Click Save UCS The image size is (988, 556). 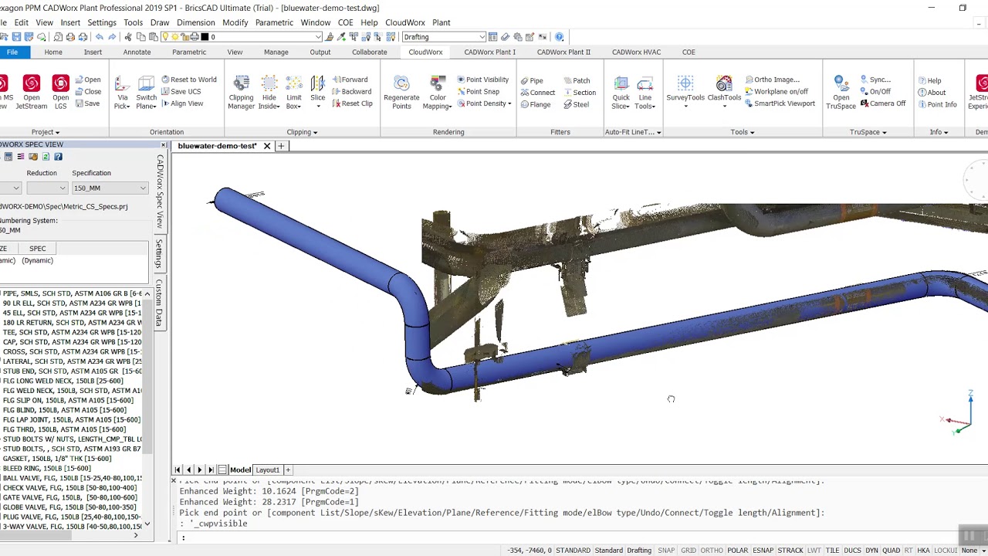point(181,91)
